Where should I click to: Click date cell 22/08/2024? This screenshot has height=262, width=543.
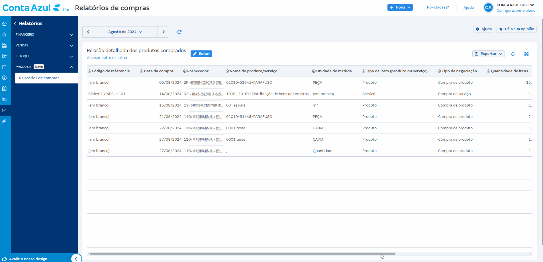(170, 128)
